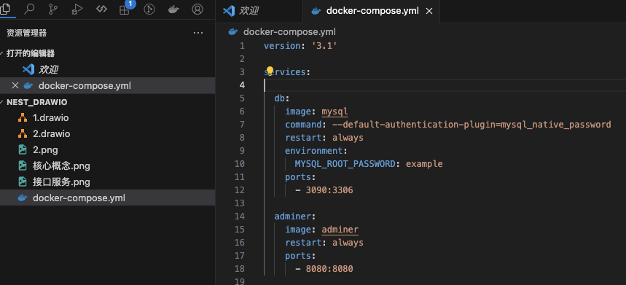626x285 pixels.
Task: Click the lightbulb code action icon
Action: (x=270, y=71)
